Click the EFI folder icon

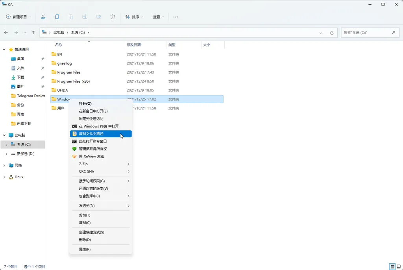click(54, 54)
